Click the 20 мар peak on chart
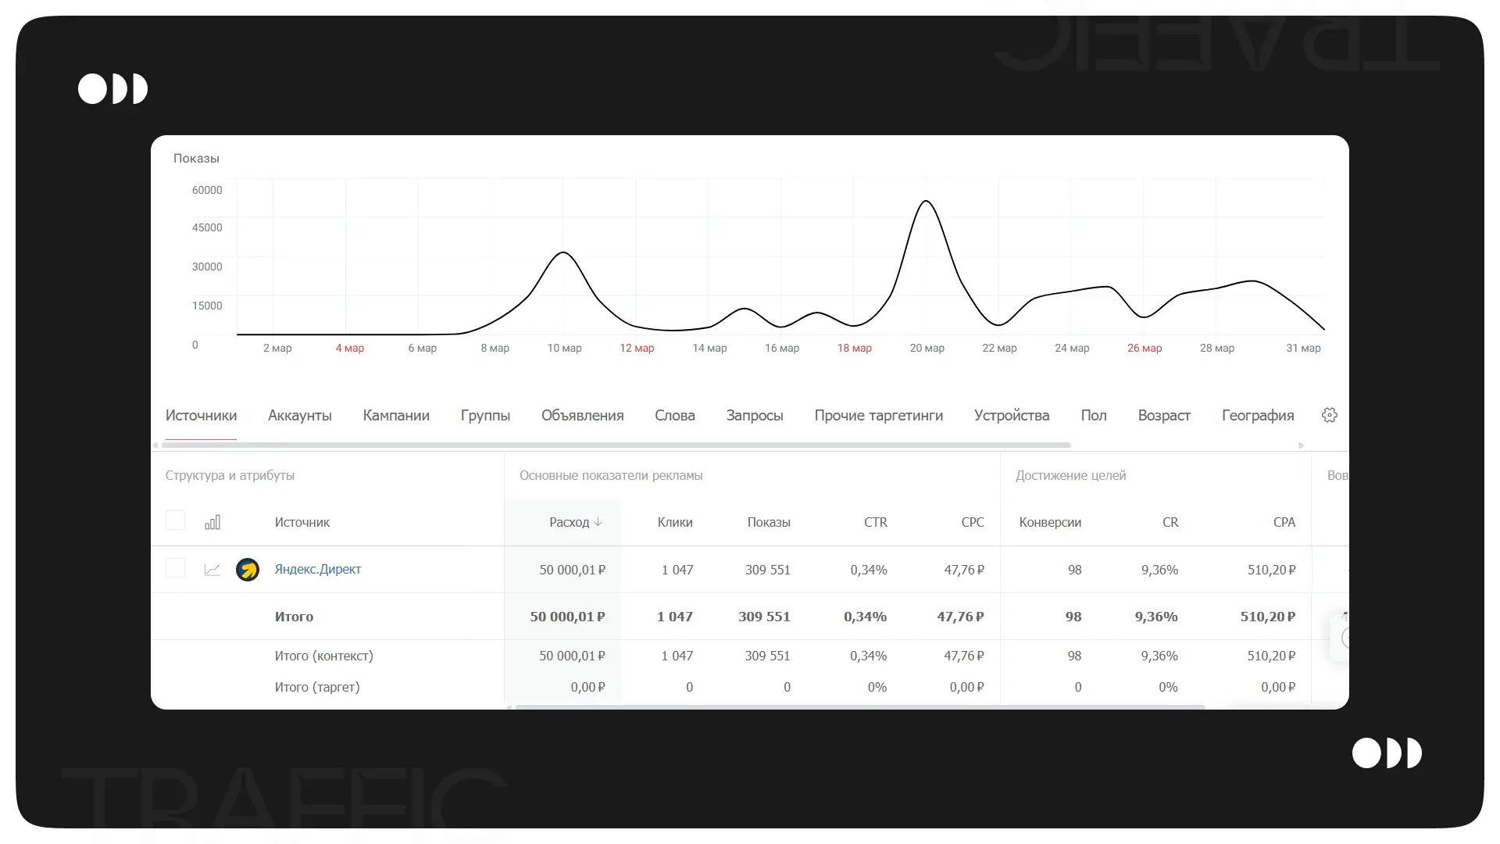 927,202
